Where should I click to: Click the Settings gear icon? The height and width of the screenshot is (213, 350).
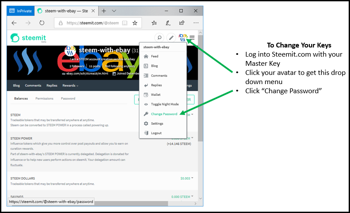[x=146, y=123]
